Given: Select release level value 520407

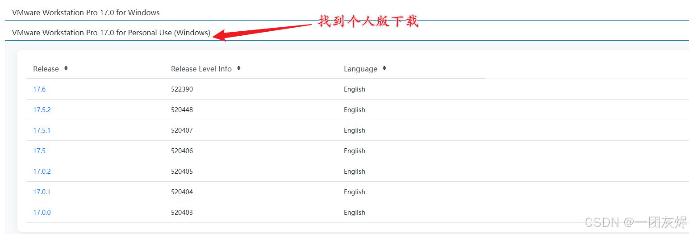Looking at the screenshot, I should click(182, 130).
